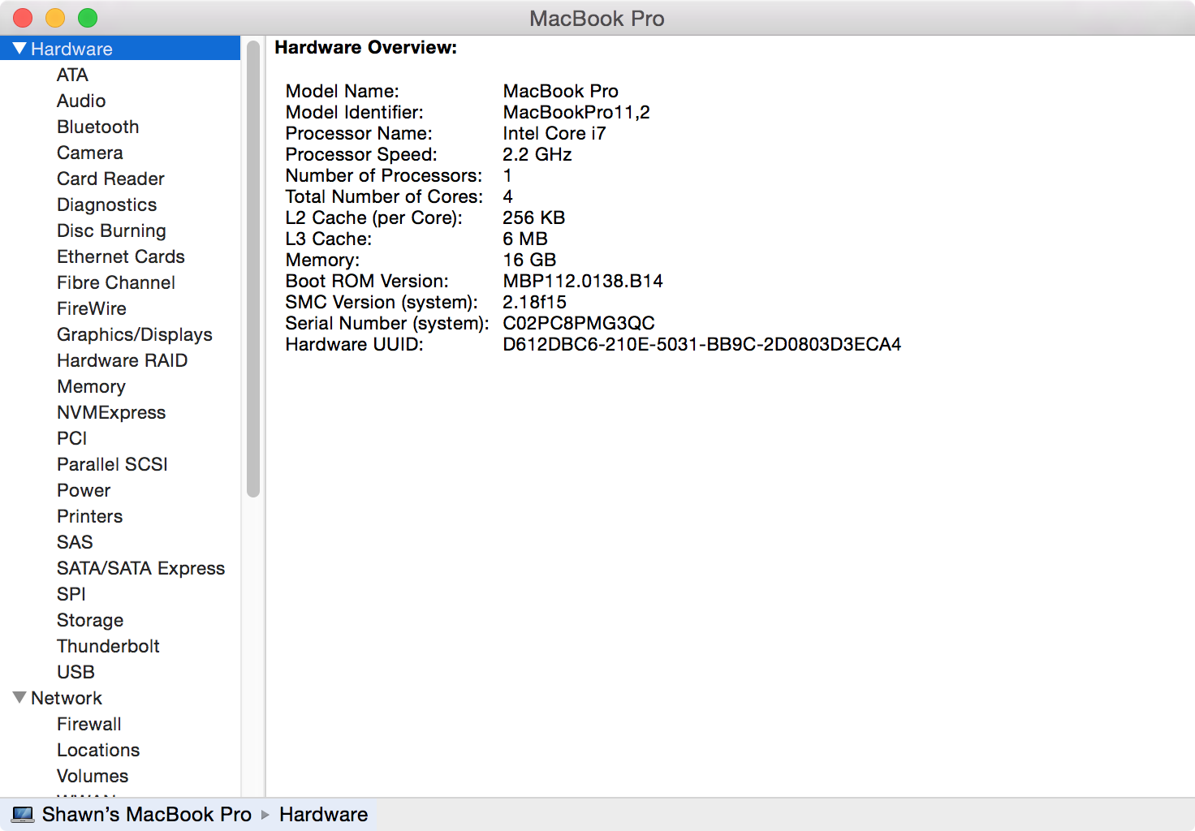This screenshot has width=1195, height=831.
Task: Open Disc Burning details
Action: point(111,230)
